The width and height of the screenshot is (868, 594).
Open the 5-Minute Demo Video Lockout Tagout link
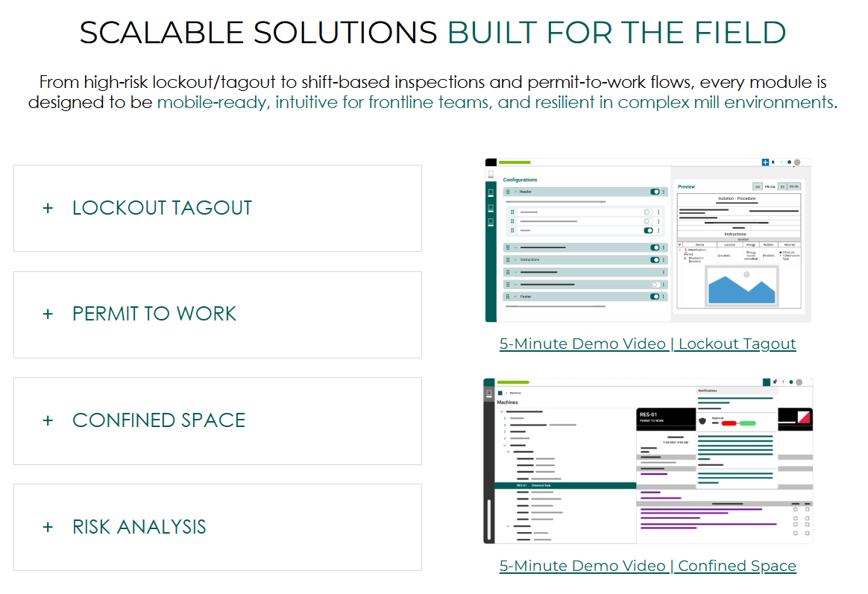(x=647, y=344)
